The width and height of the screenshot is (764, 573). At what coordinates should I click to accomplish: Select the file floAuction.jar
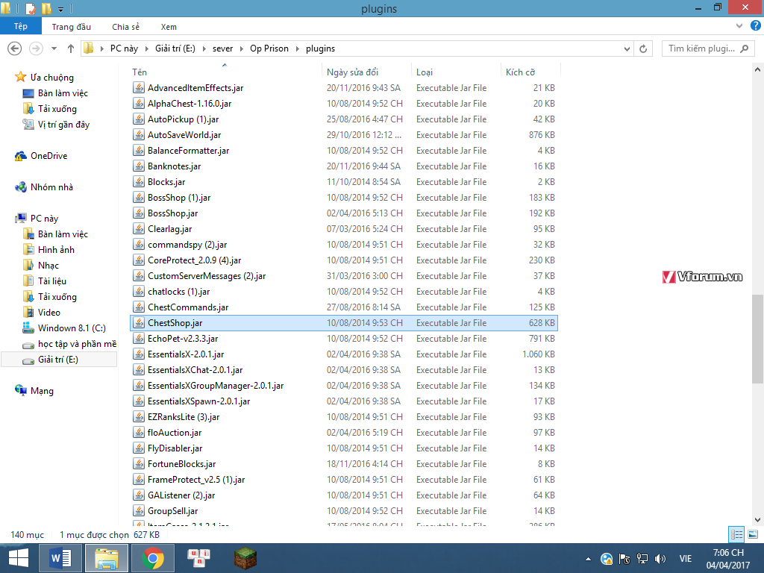(175, 433)
